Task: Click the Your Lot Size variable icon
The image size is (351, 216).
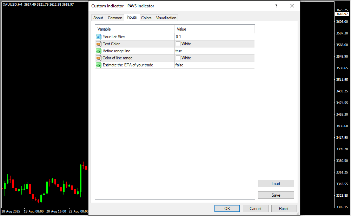Action: coord(99,37)
